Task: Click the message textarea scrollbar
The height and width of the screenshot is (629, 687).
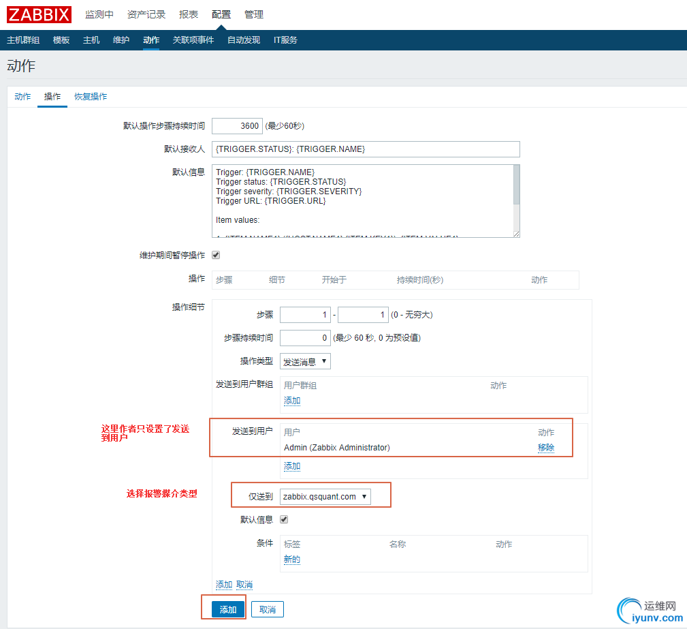Action: tap(517, 185)
